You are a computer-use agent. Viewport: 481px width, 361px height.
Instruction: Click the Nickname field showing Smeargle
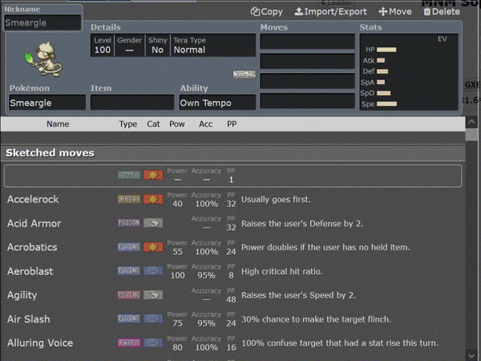tap(42, 23)
